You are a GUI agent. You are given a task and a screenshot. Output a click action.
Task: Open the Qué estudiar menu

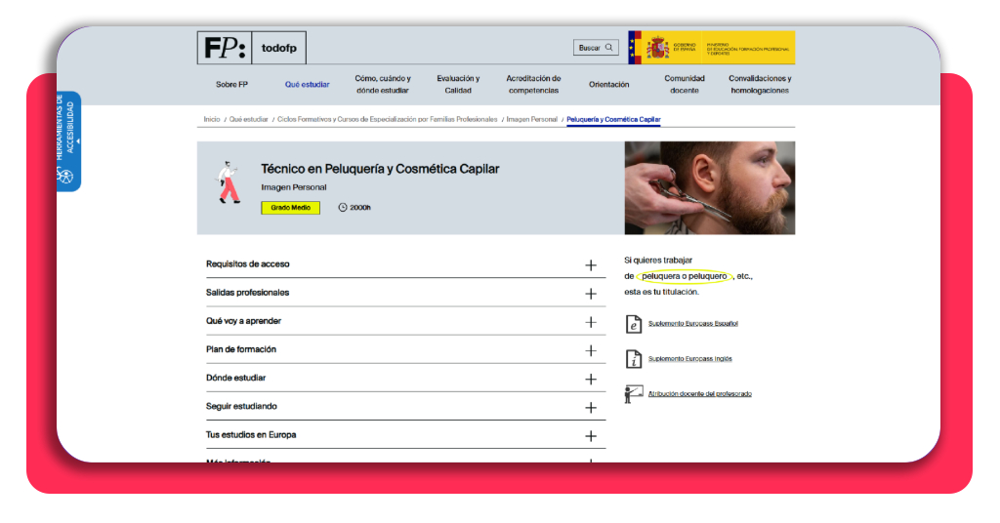307,84
